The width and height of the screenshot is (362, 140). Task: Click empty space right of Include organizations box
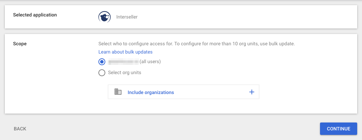(307, 92)
